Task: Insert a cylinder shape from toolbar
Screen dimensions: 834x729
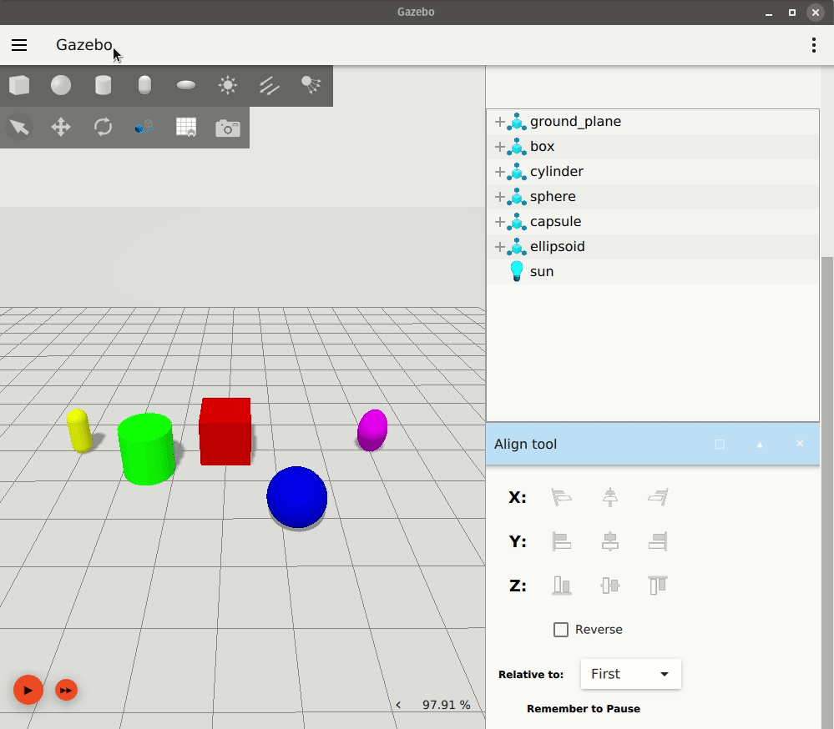Action: 103,85
